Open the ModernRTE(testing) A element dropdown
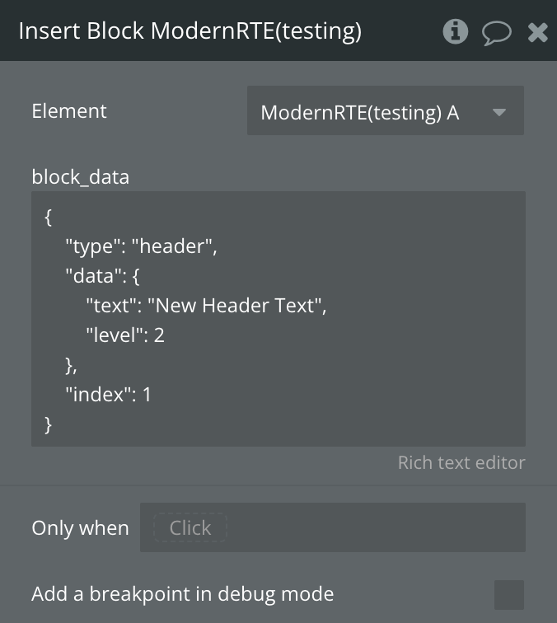Viewport: 557px width, 623px height. click(x=371, y=112)
